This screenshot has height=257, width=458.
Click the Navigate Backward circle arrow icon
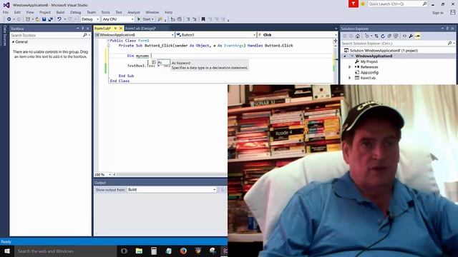9,19
